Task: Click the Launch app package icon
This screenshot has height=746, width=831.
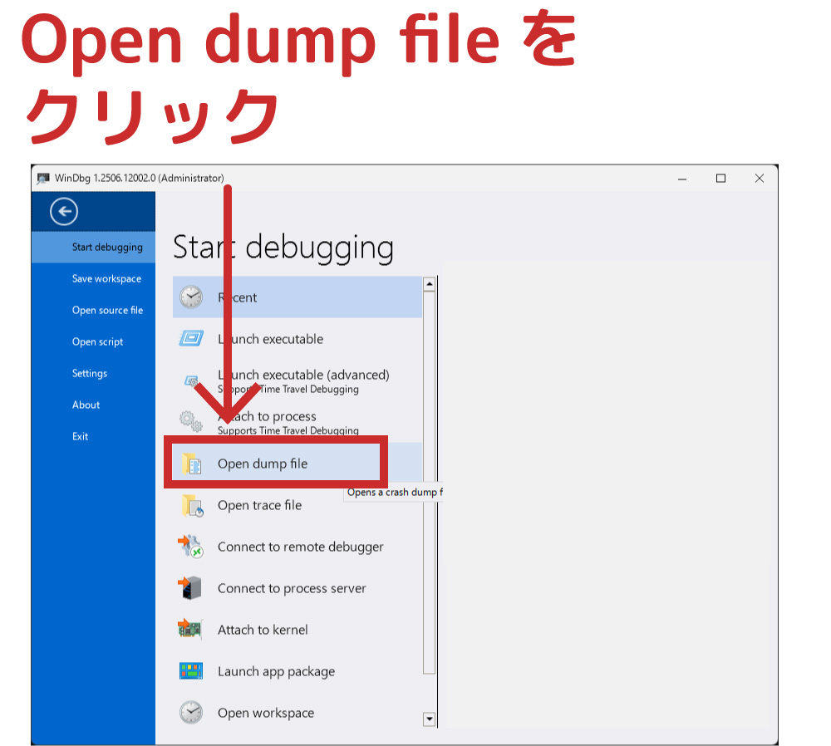Action: [191, 671]
